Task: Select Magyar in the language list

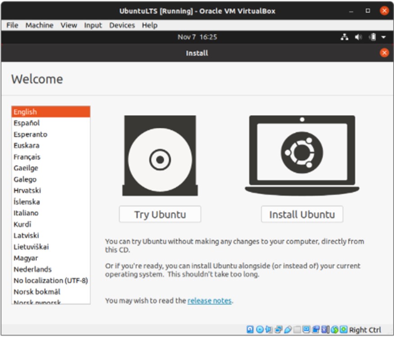Action: (x=51, y=258)
